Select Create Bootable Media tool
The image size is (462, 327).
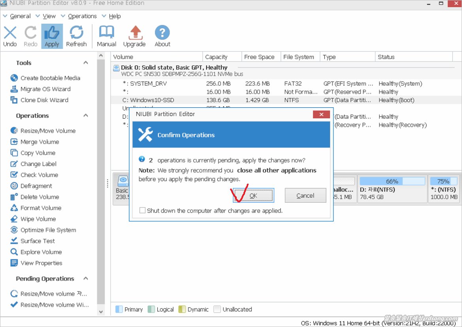click(50, 78)
